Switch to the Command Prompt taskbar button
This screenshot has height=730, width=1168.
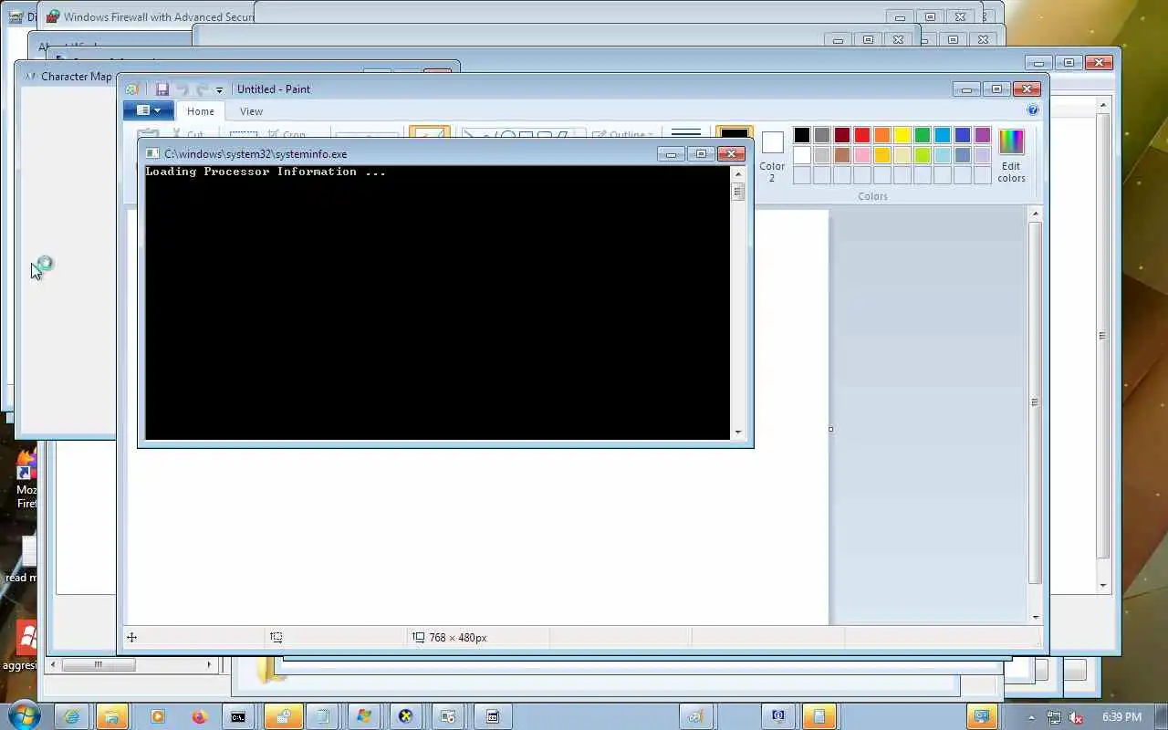(238, 716)
